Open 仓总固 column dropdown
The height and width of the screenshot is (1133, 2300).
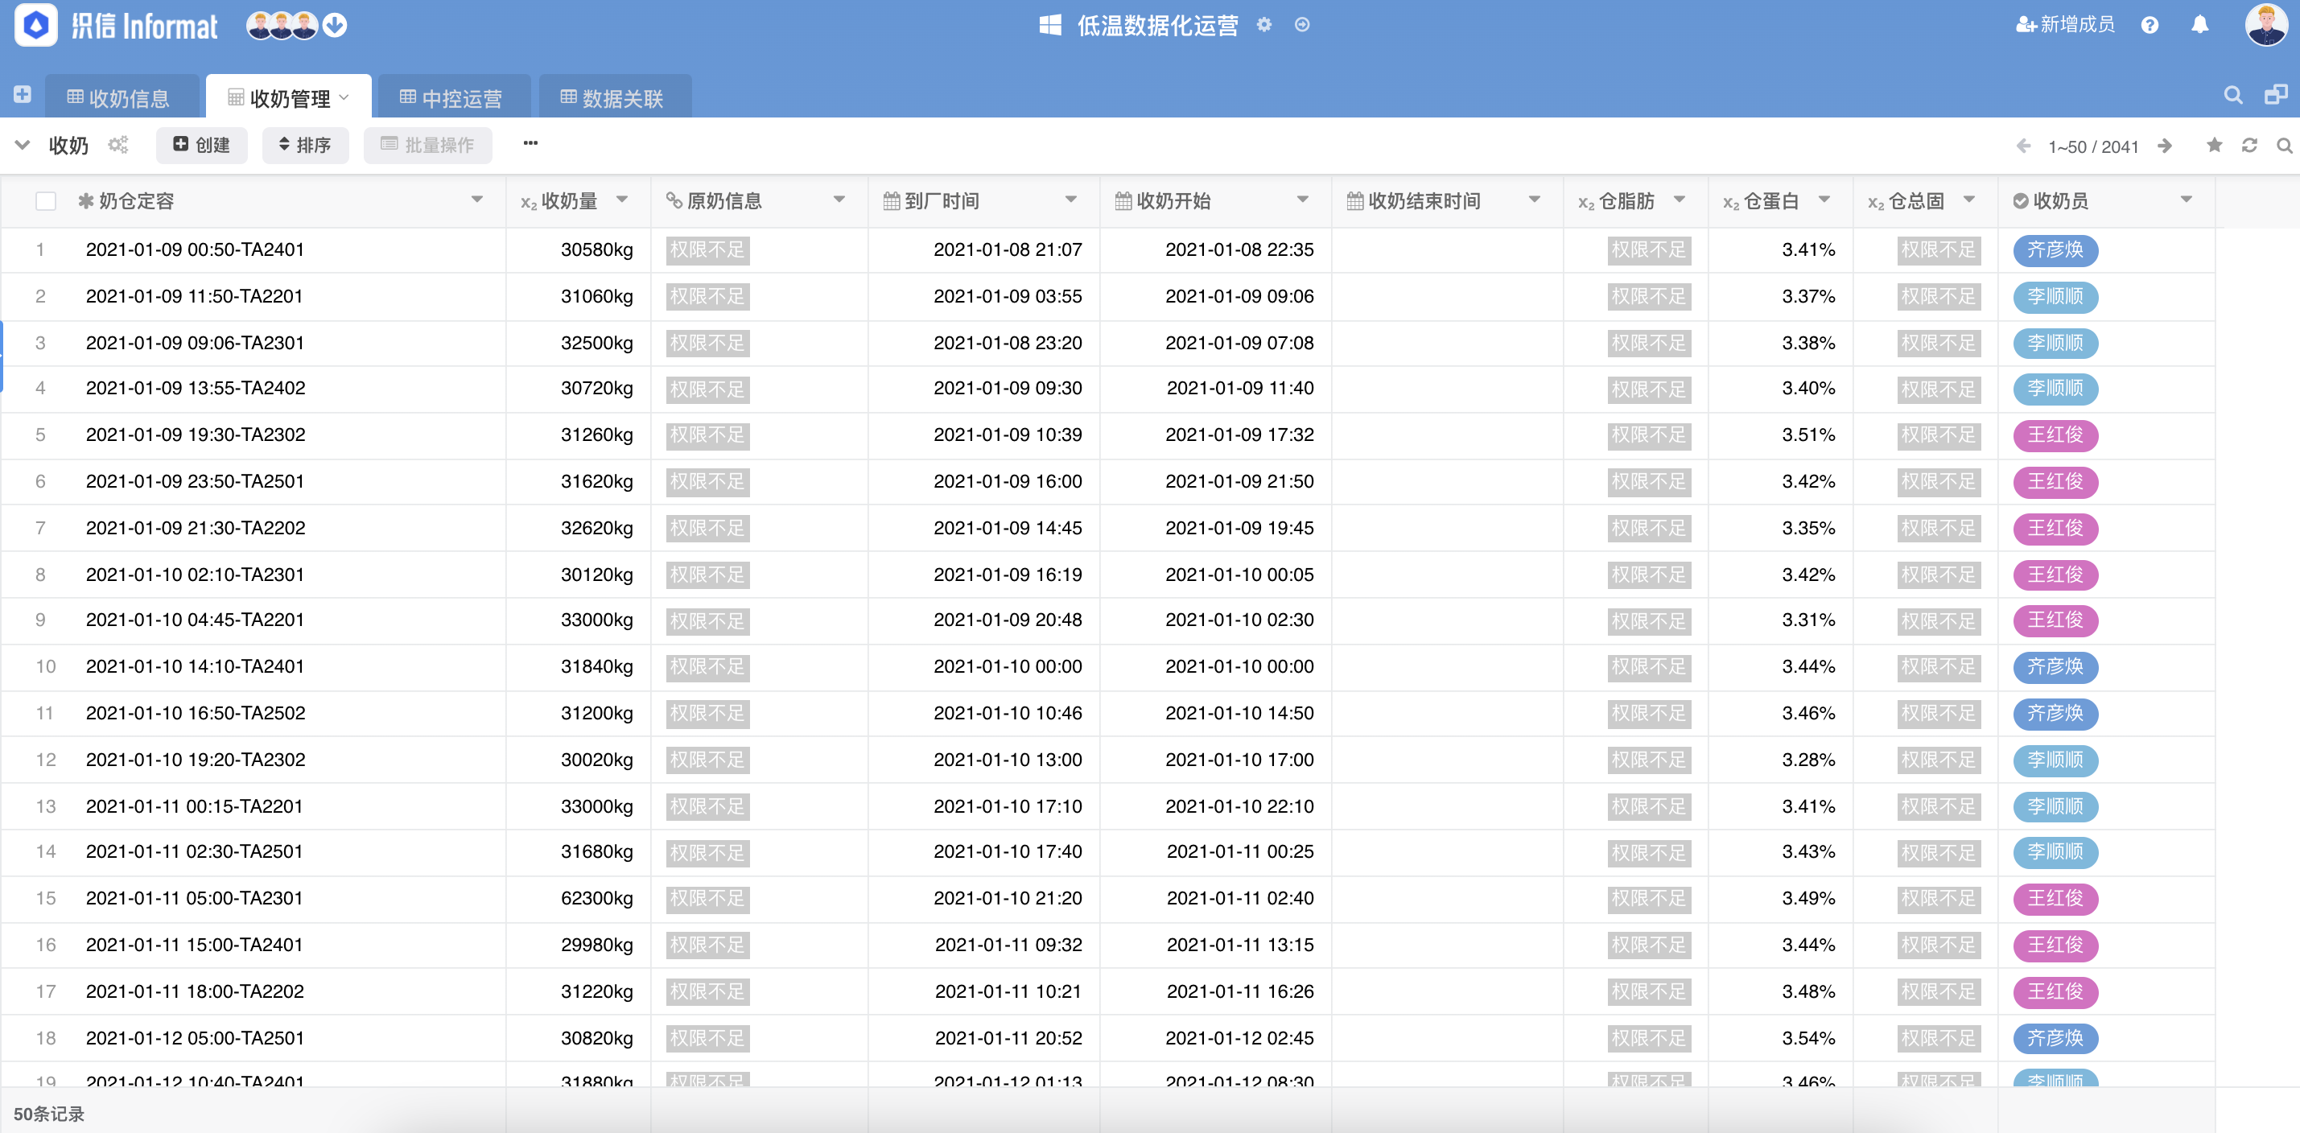[1968, 200]
